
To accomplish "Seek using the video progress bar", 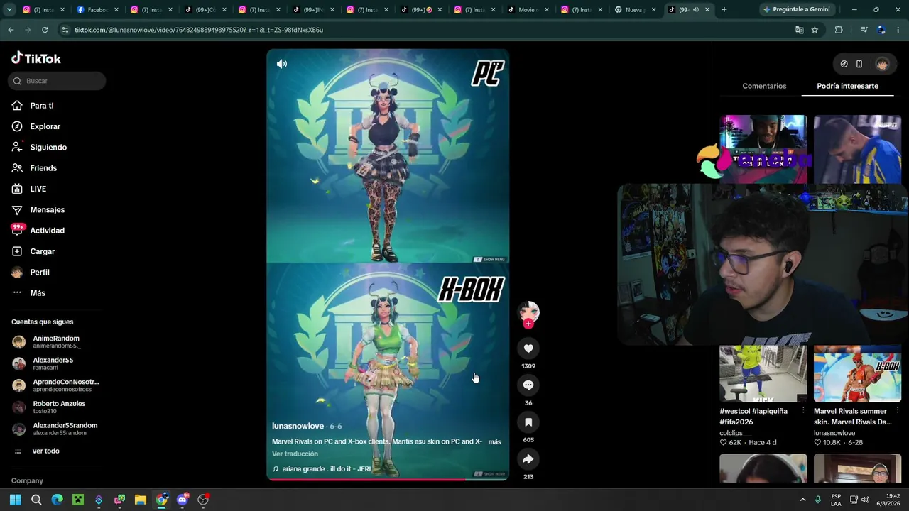I will pos(388,480).
